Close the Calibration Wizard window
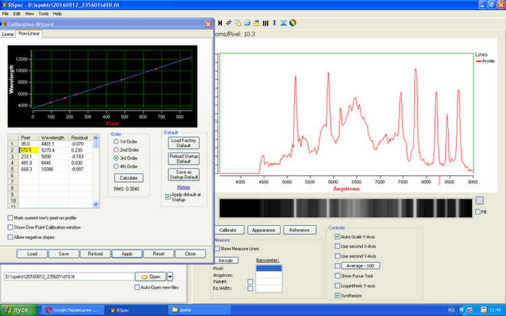Image resolution: width=506 pixels, height=316 pixels. [208, 24]
